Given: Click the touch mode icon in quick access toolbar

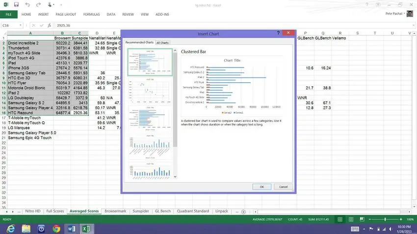Looking at the screenshot, I should [x=50, y=4].
